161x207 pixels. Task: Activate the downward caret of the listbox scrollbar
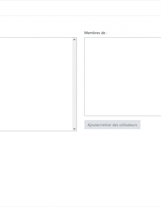(74, 129)
